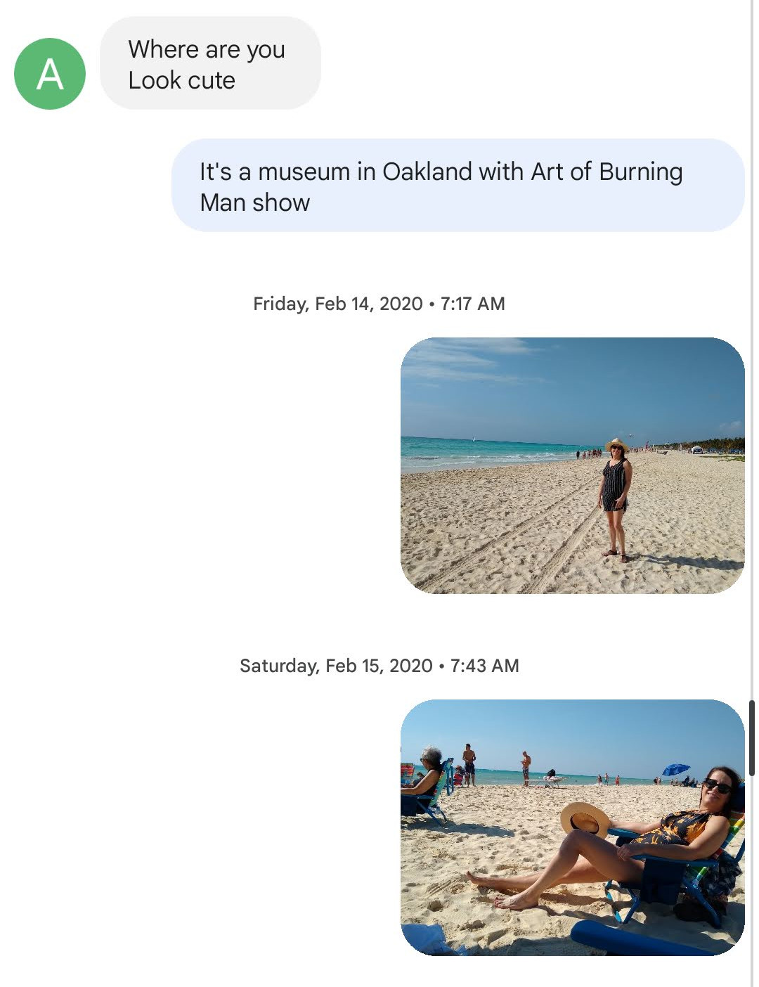Click the words "Man show" in the sent message
759x987 pixels.
pyautogui.click(x=254, y=202)
